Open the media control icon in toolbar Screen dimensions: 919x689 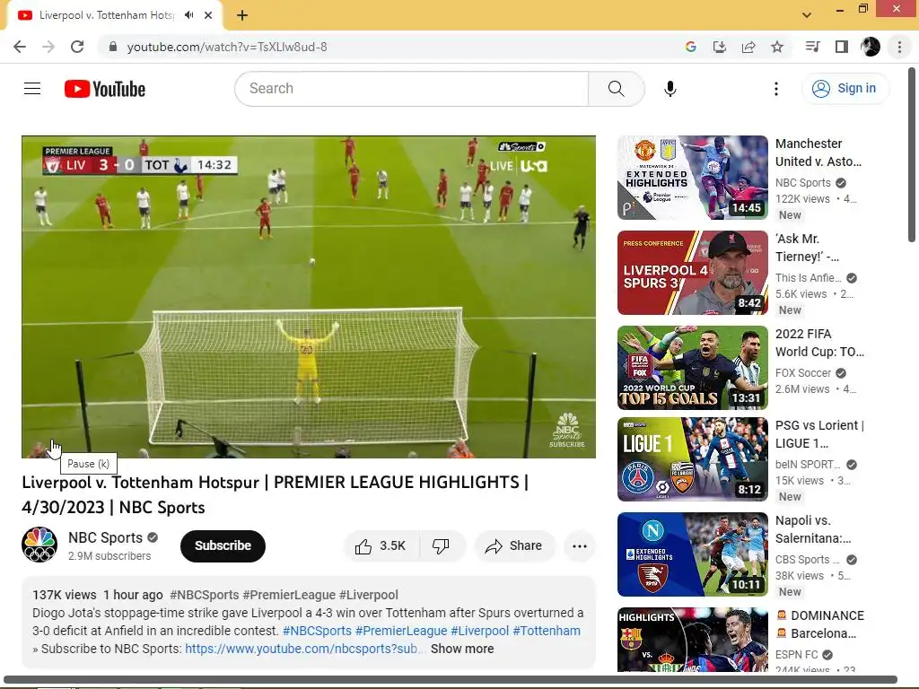pos(813,47)
